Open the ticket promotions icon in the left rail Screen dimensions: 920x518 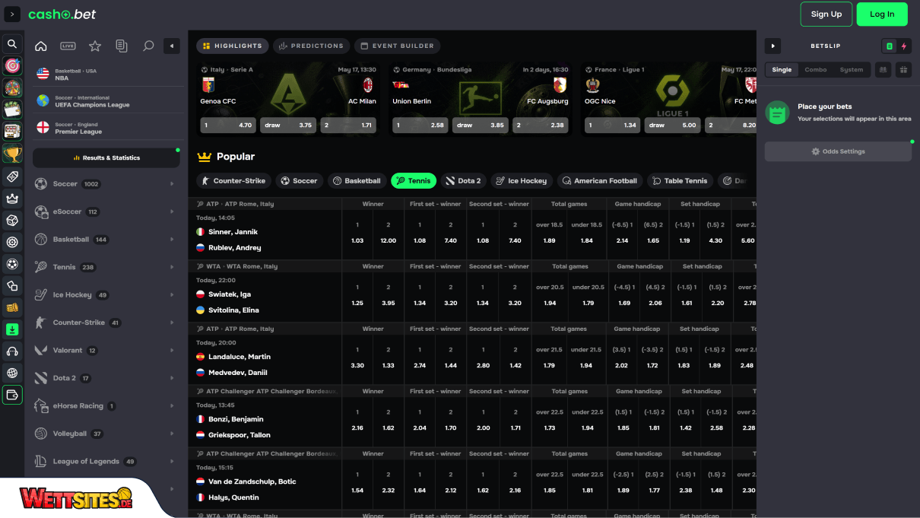[x=12, y=176]
